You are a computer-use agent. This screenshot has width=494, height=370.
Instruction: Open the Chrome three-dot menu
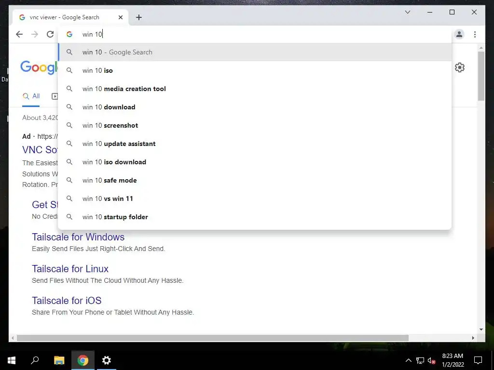(475, 34)
